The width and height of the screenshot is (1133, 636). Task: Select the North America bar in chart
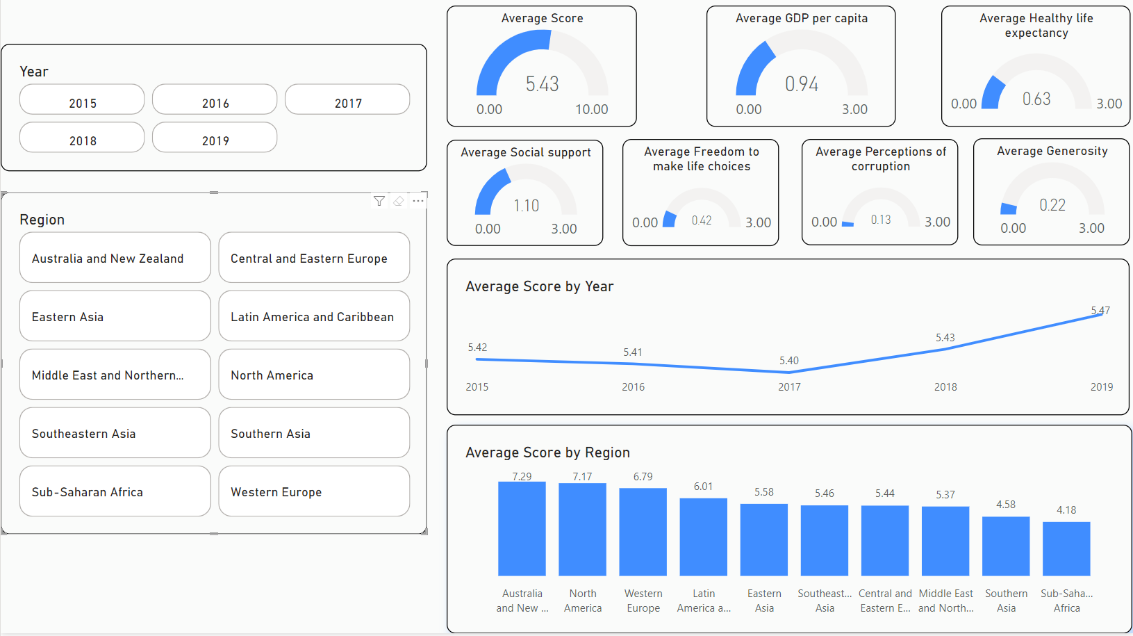coord(582,529)
